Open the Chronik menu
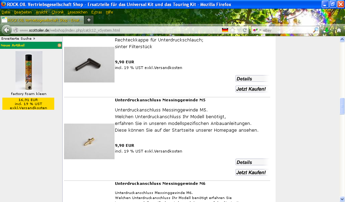The height and width of the screenshot is (202, 345). (x=58, y=12)
